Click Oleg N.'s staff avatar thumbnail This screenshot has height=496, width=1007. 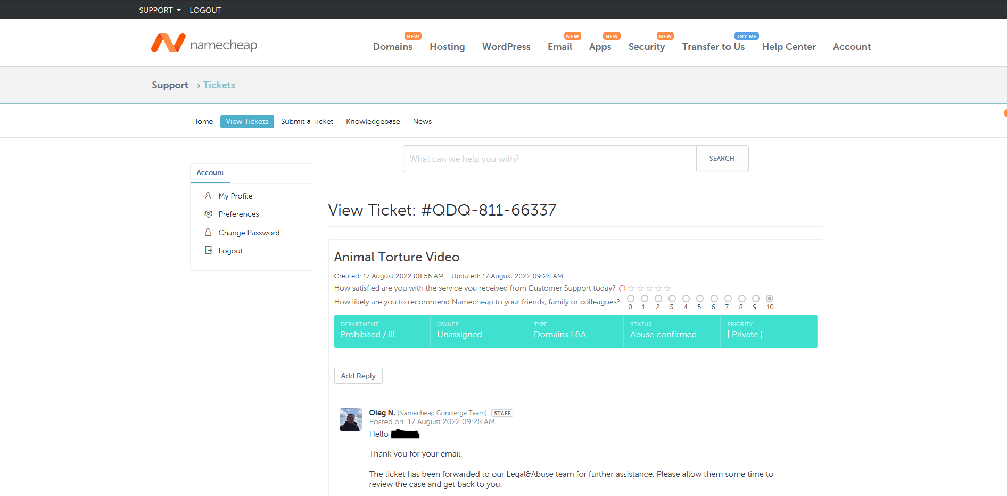point(351,419)
